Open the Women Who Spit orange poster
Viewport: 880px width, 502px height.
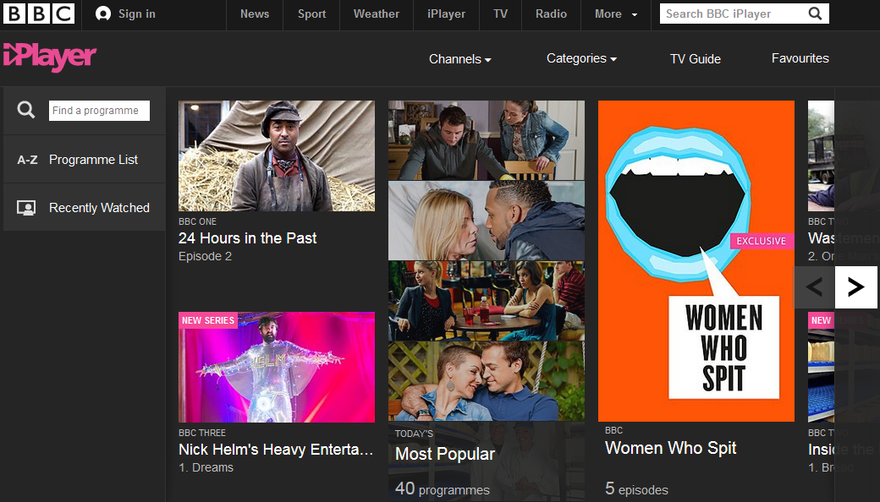696,261
